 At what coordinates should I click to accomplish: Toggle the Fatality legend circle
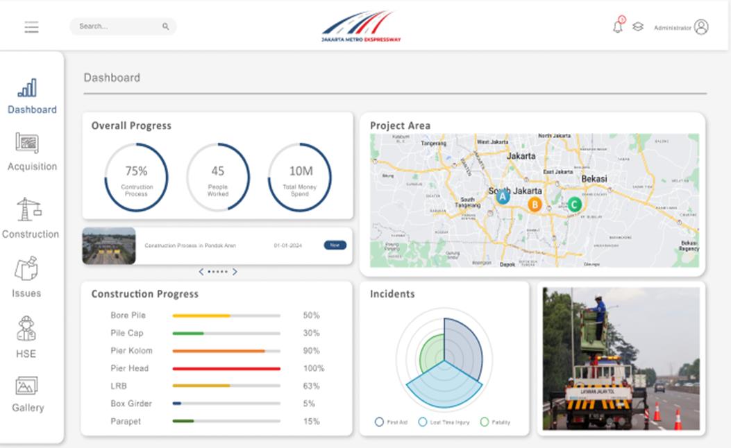(x=485, y=422)
